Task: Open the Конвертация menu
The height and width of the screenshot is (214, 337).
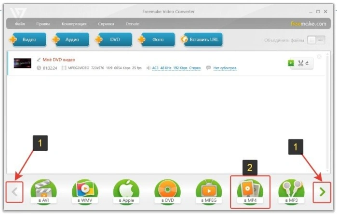Action: point(74,24)
